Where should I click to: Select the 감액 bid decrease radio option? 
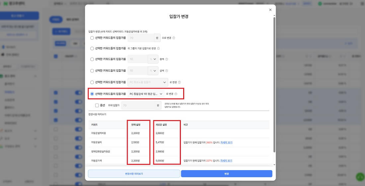pos(92,70)
